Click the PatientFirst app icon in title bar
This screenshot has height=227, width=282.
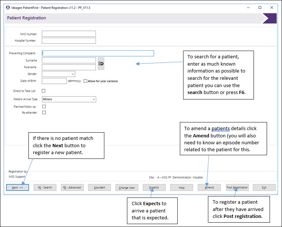coord(8,8)
